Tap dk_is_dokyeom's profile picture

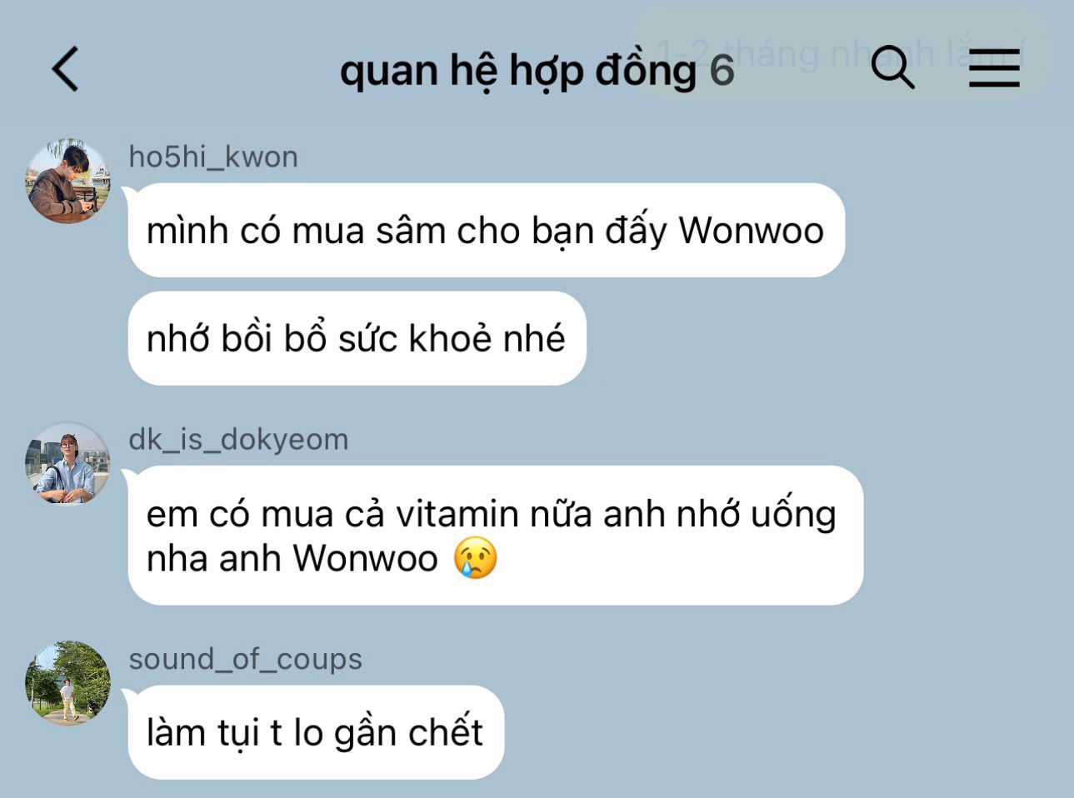point(67,463)
